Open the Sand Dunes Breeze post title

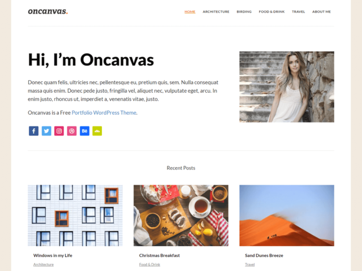click(264, 255)
